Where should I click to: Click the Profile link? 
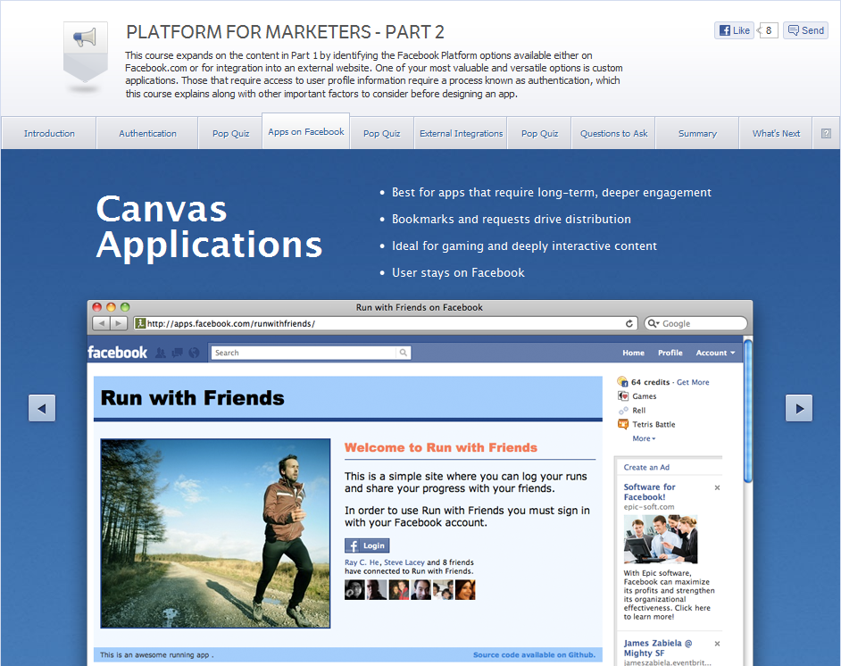tap(670, 353)
